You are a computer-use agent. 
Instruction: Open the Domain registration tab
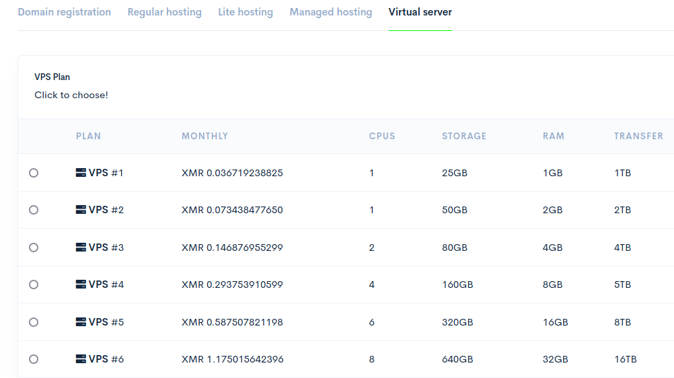[x=64, y=12]
